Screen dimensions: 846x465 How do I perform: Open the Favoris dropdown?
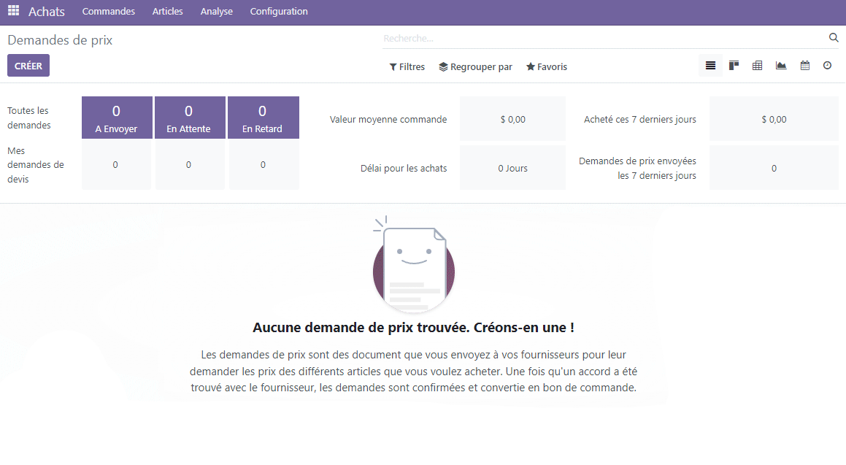(x=547, y=67)
